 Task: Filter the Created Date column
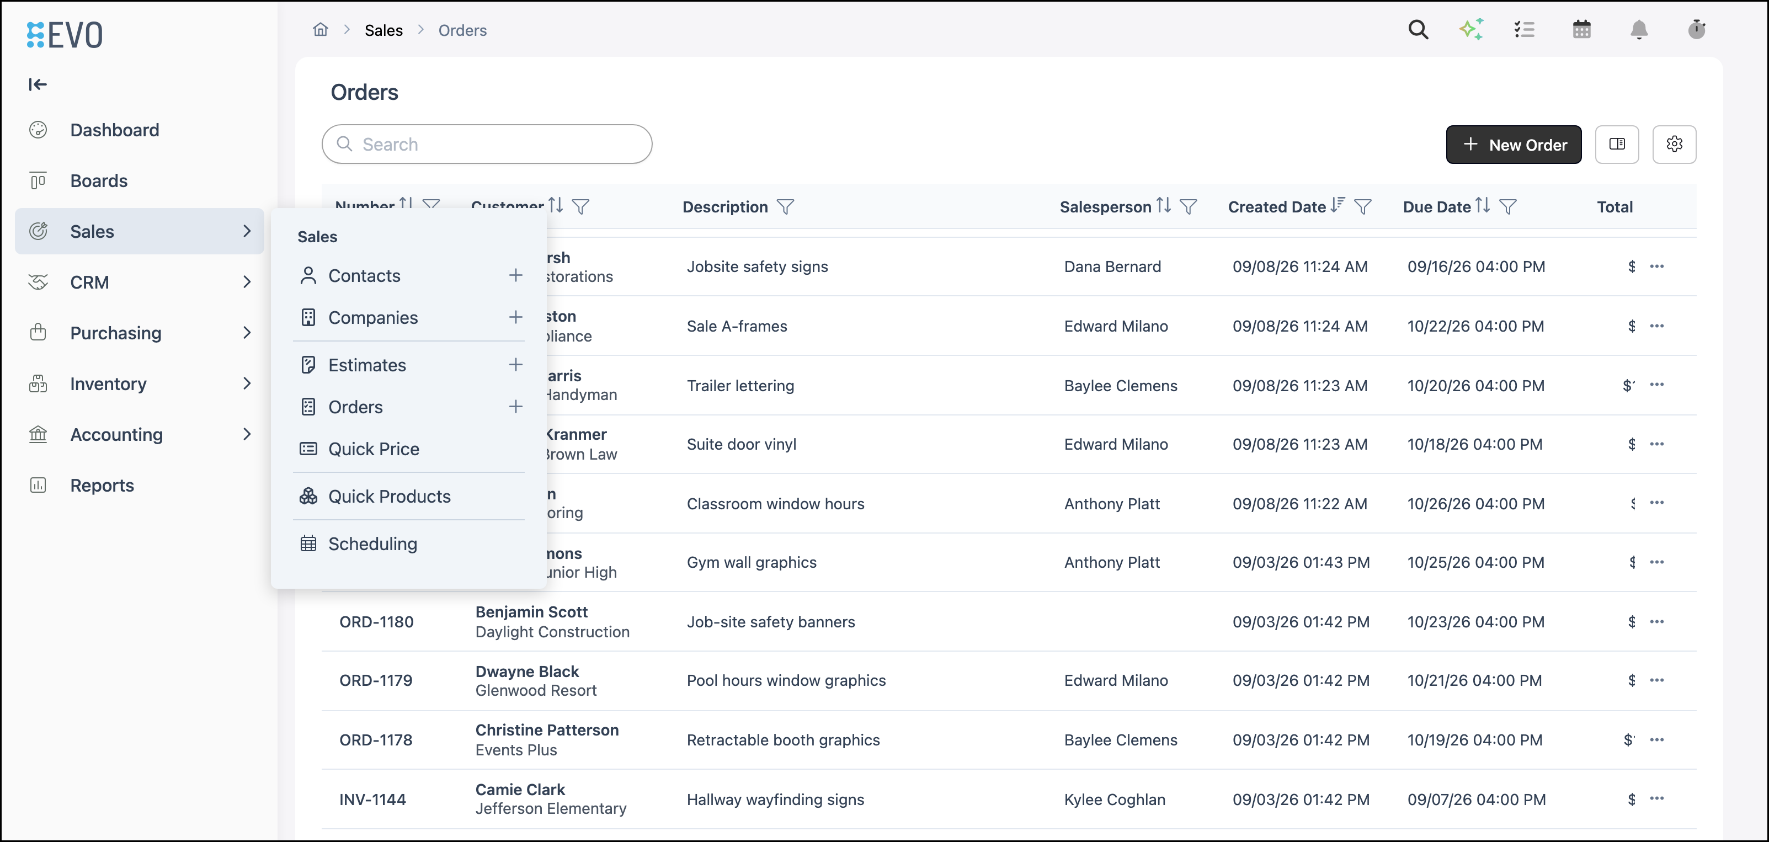tap(1363, 207)
